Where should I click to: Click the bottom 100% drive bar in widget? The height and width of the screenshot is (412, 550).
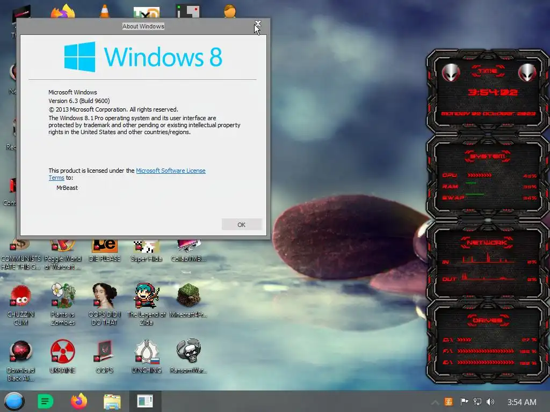point(485,362)
